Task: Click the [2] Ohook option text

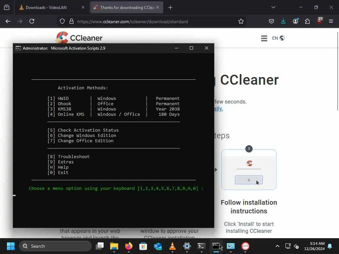Action: click(x=59, y=104)
